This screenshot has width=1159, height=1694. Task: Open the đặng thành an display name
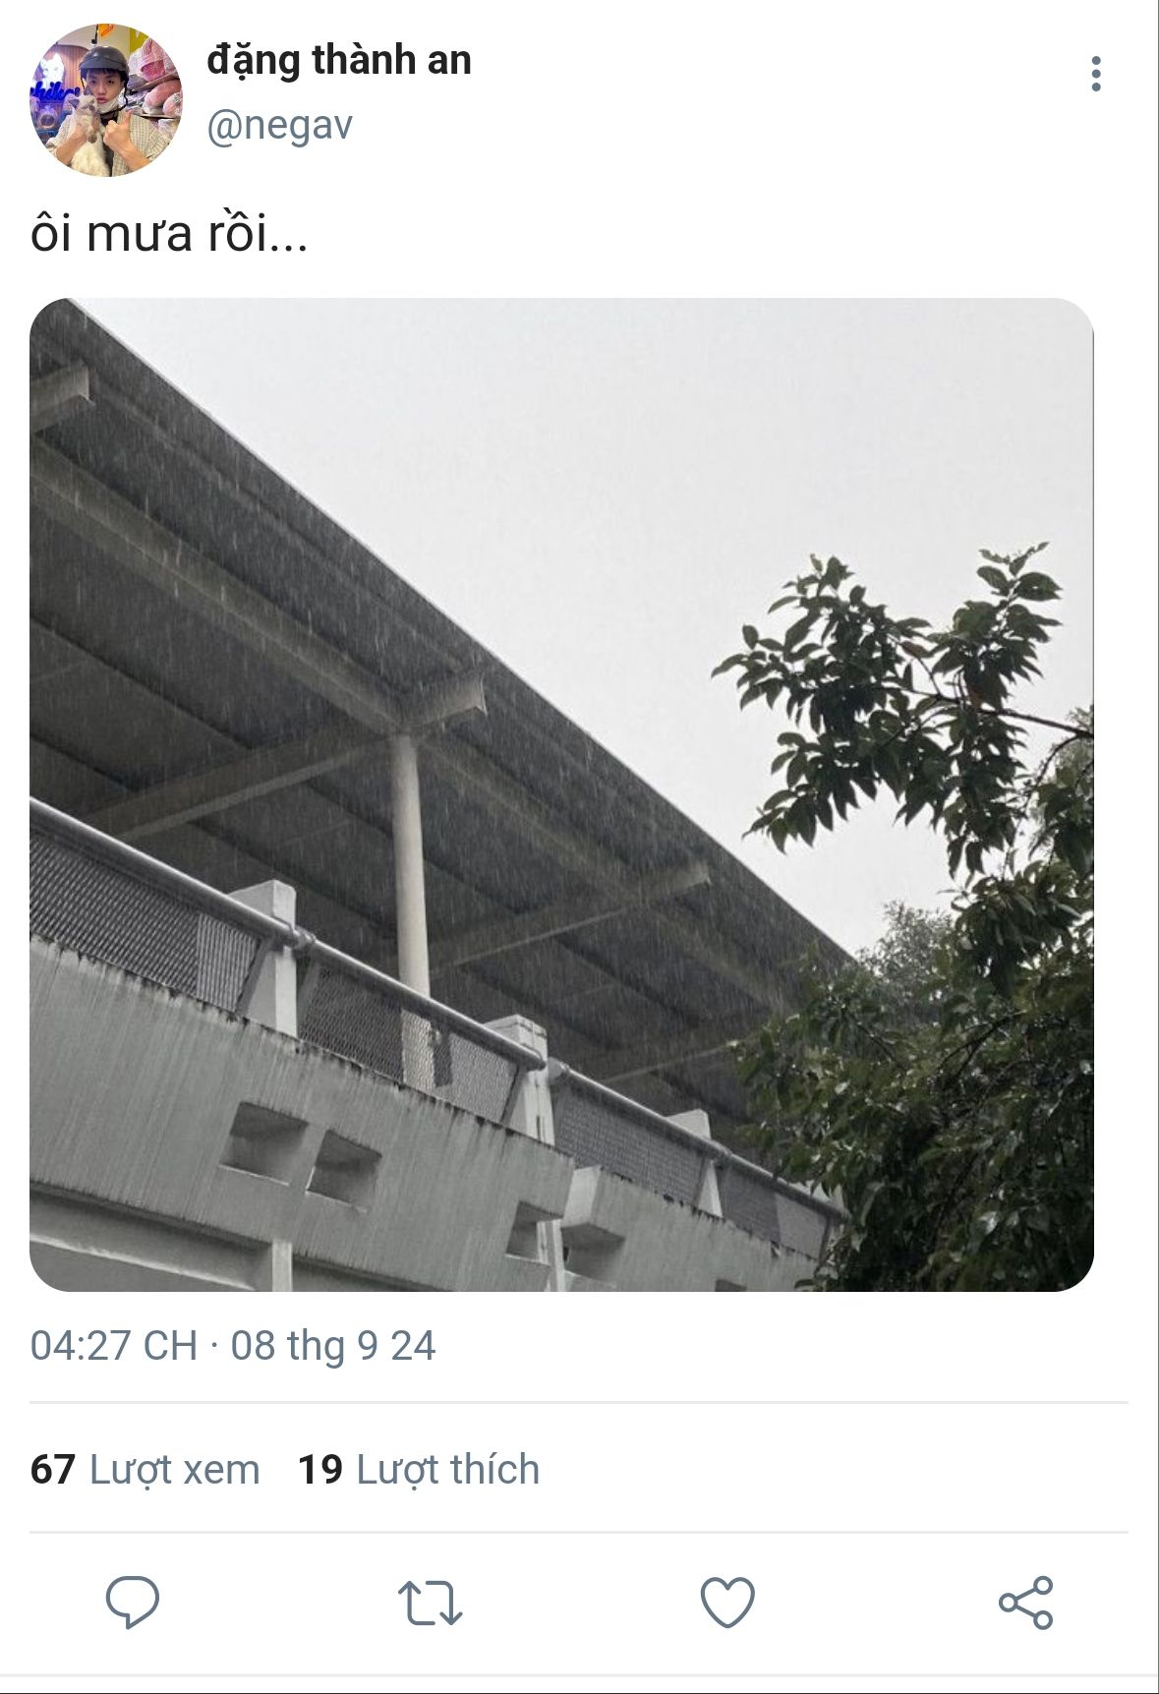339,61
